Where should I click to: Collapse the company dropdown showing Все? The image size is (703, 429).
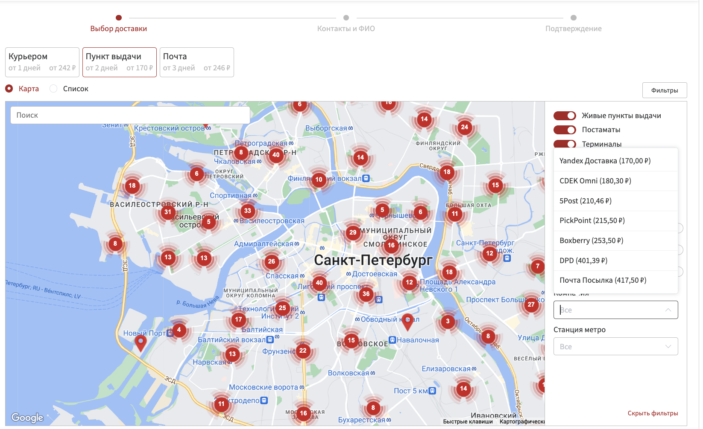[x=615, y=310]
